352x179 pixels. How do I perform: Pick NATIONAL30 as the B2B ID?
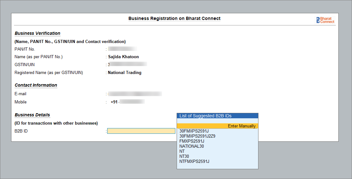(x=192, y=146)
